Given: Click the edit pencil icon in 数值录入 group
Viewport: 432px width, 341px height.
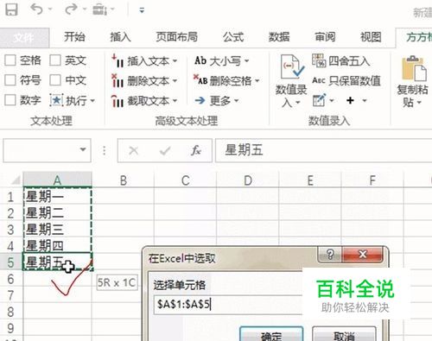Looking at the screenshot, I should tap(319, 100).
